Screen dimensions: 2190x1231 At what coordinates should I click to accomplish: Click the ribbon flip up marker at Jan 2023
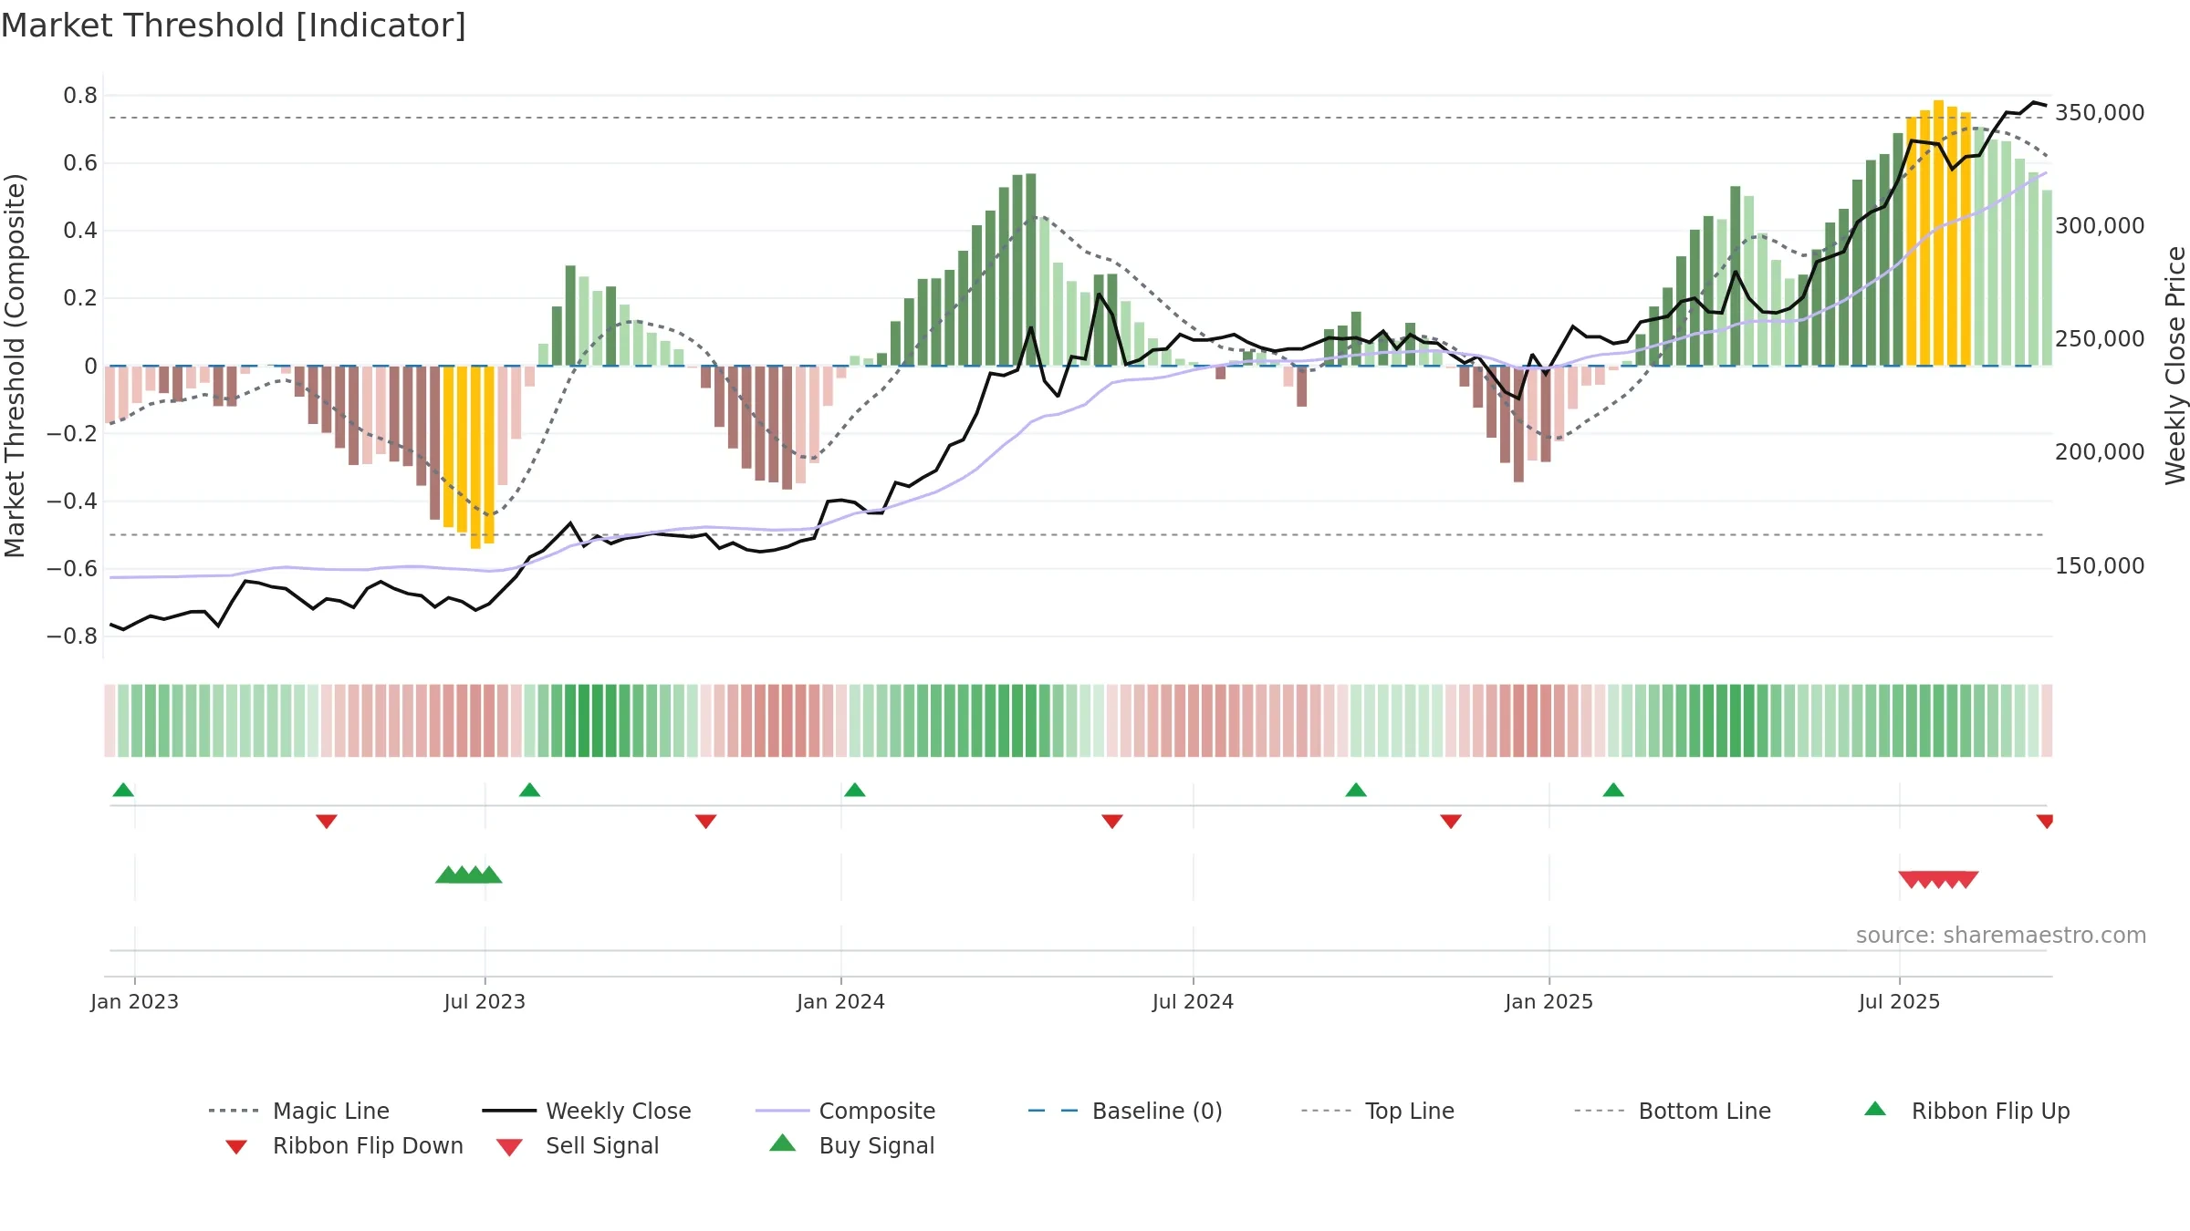(123, 790)
